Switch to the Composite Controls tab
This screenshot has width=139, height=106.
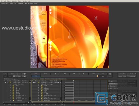point(58,79)
